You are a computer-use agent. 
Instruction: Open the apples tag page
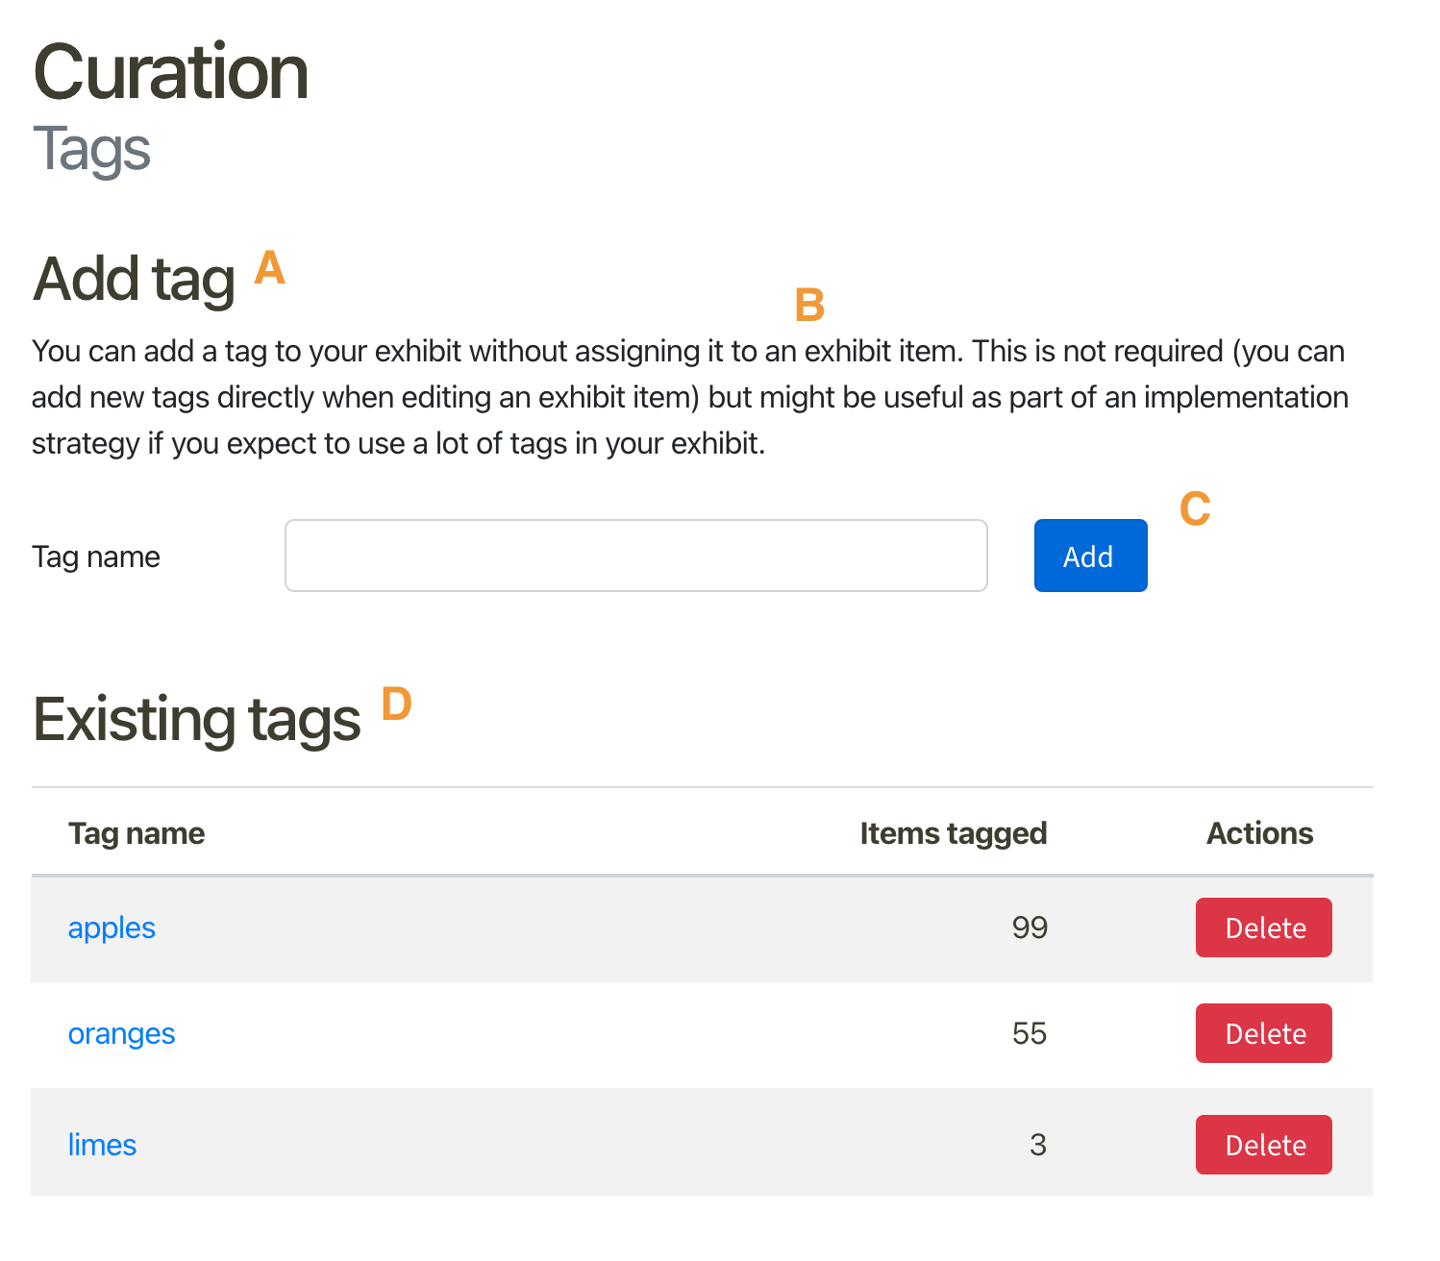click(x=111, y=927)
